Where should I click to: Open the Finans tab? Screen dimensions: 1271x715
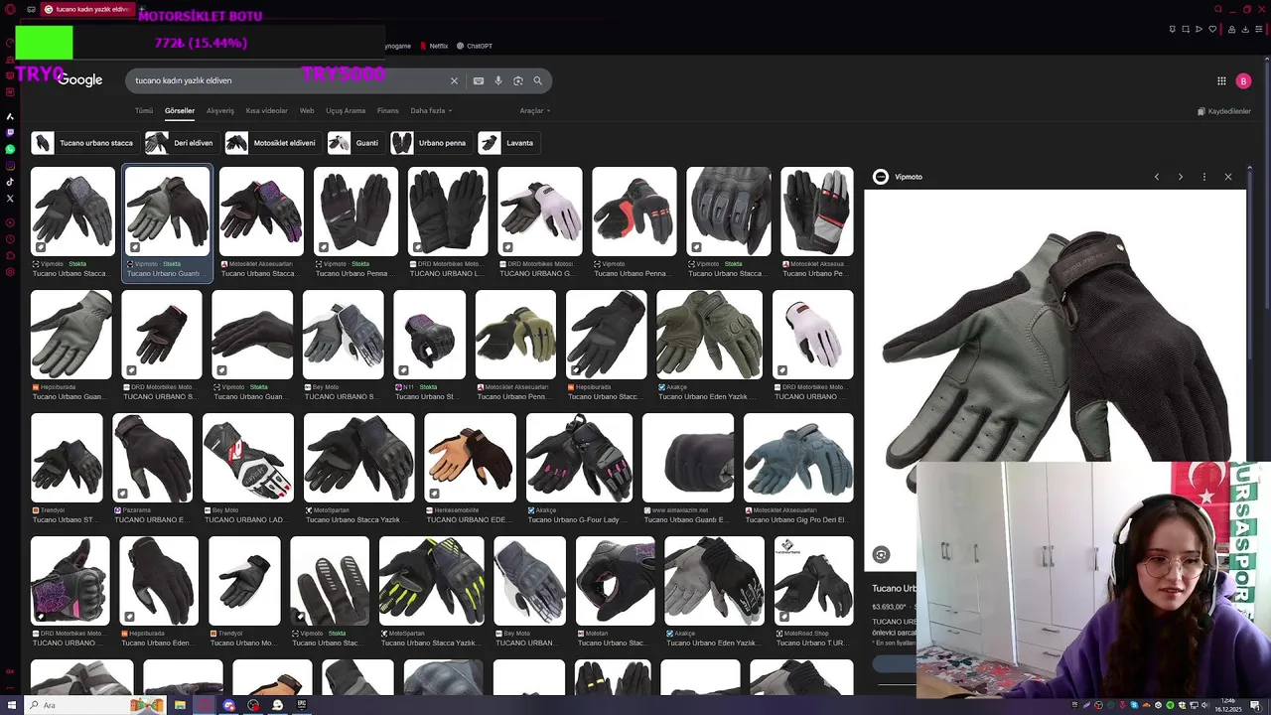tap(387, 111)
